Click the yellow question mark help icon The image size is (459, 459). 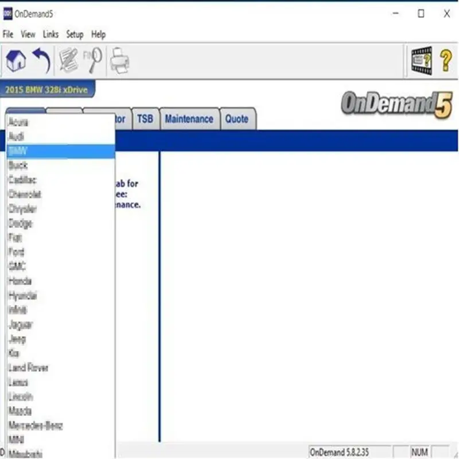pos(446,61)
